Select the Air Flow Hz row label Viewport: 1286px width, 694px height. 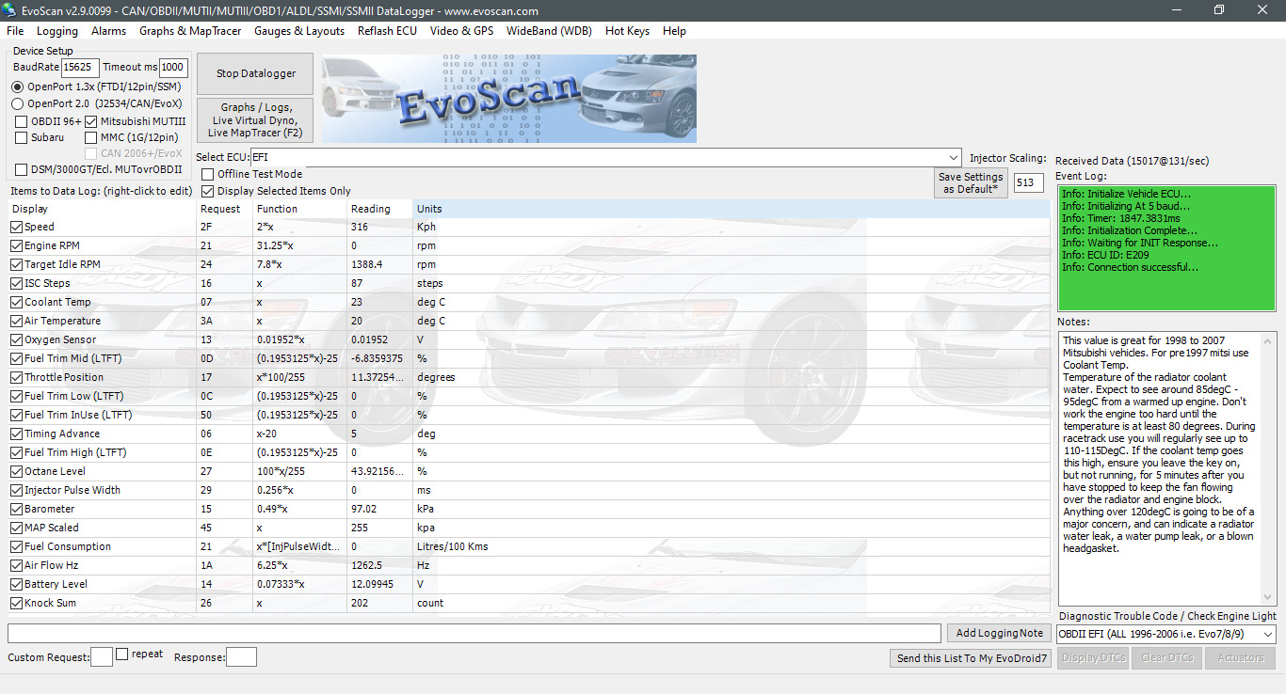[x=53, y=565]
